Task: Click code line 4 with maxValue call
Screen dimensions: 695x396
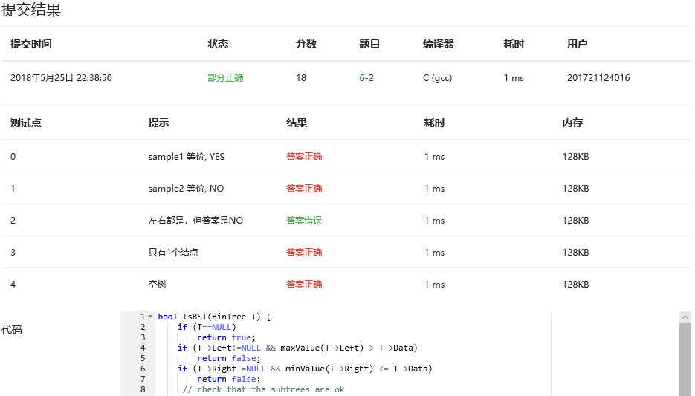Action: 297,348
